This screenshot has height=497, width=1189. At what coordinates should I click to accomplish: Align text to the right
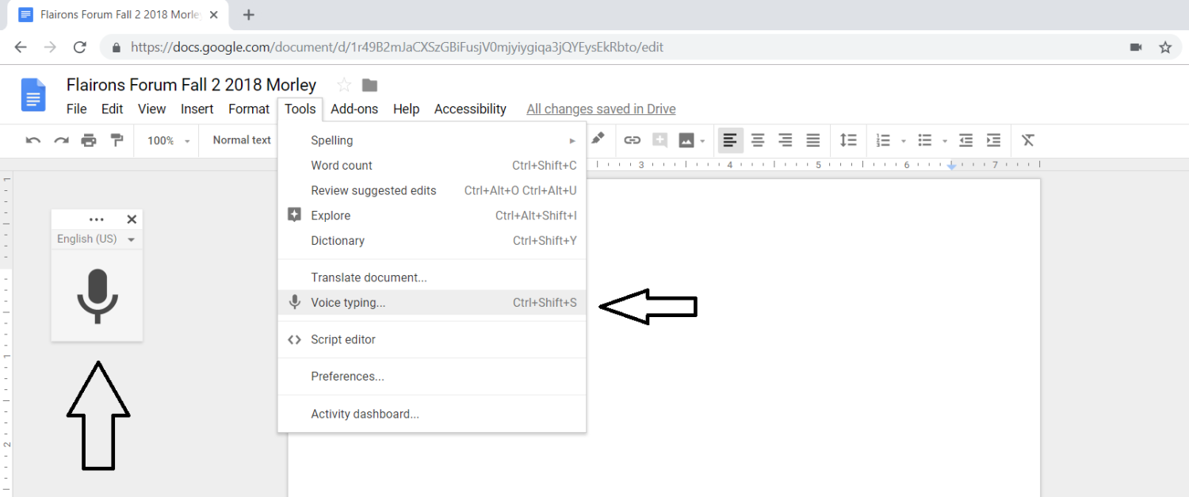[786, 140]
